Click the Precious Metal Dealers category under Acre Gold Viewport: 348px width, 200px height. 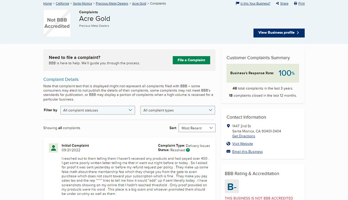pyautogui.click(x=94, y=26)
